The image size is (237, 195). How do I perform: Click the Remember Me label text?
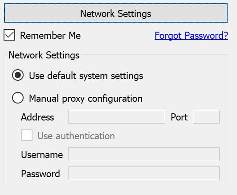50,36
